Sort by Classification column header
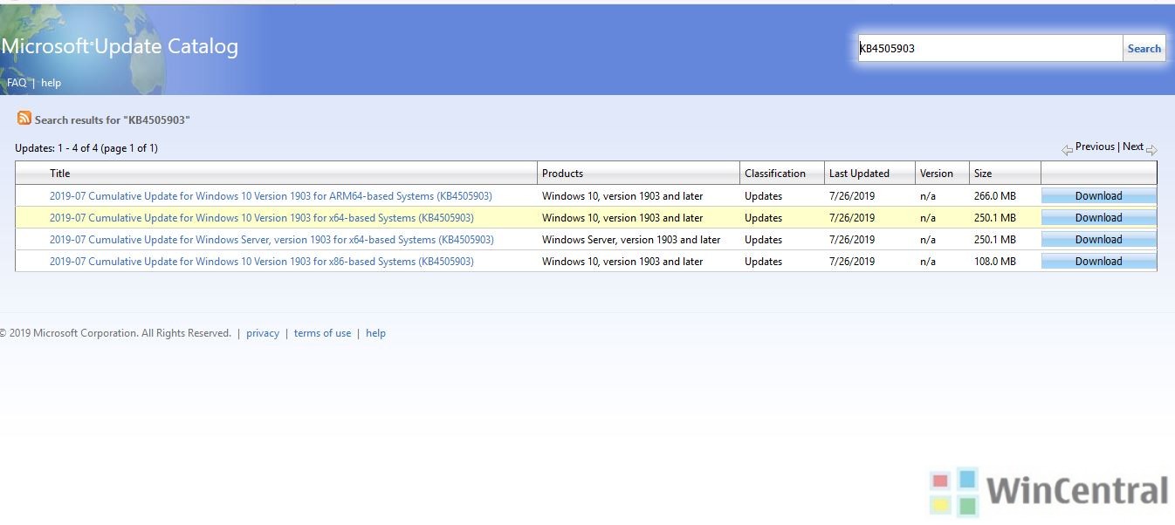The image size is (1175, 525). (x=775, y=174)
